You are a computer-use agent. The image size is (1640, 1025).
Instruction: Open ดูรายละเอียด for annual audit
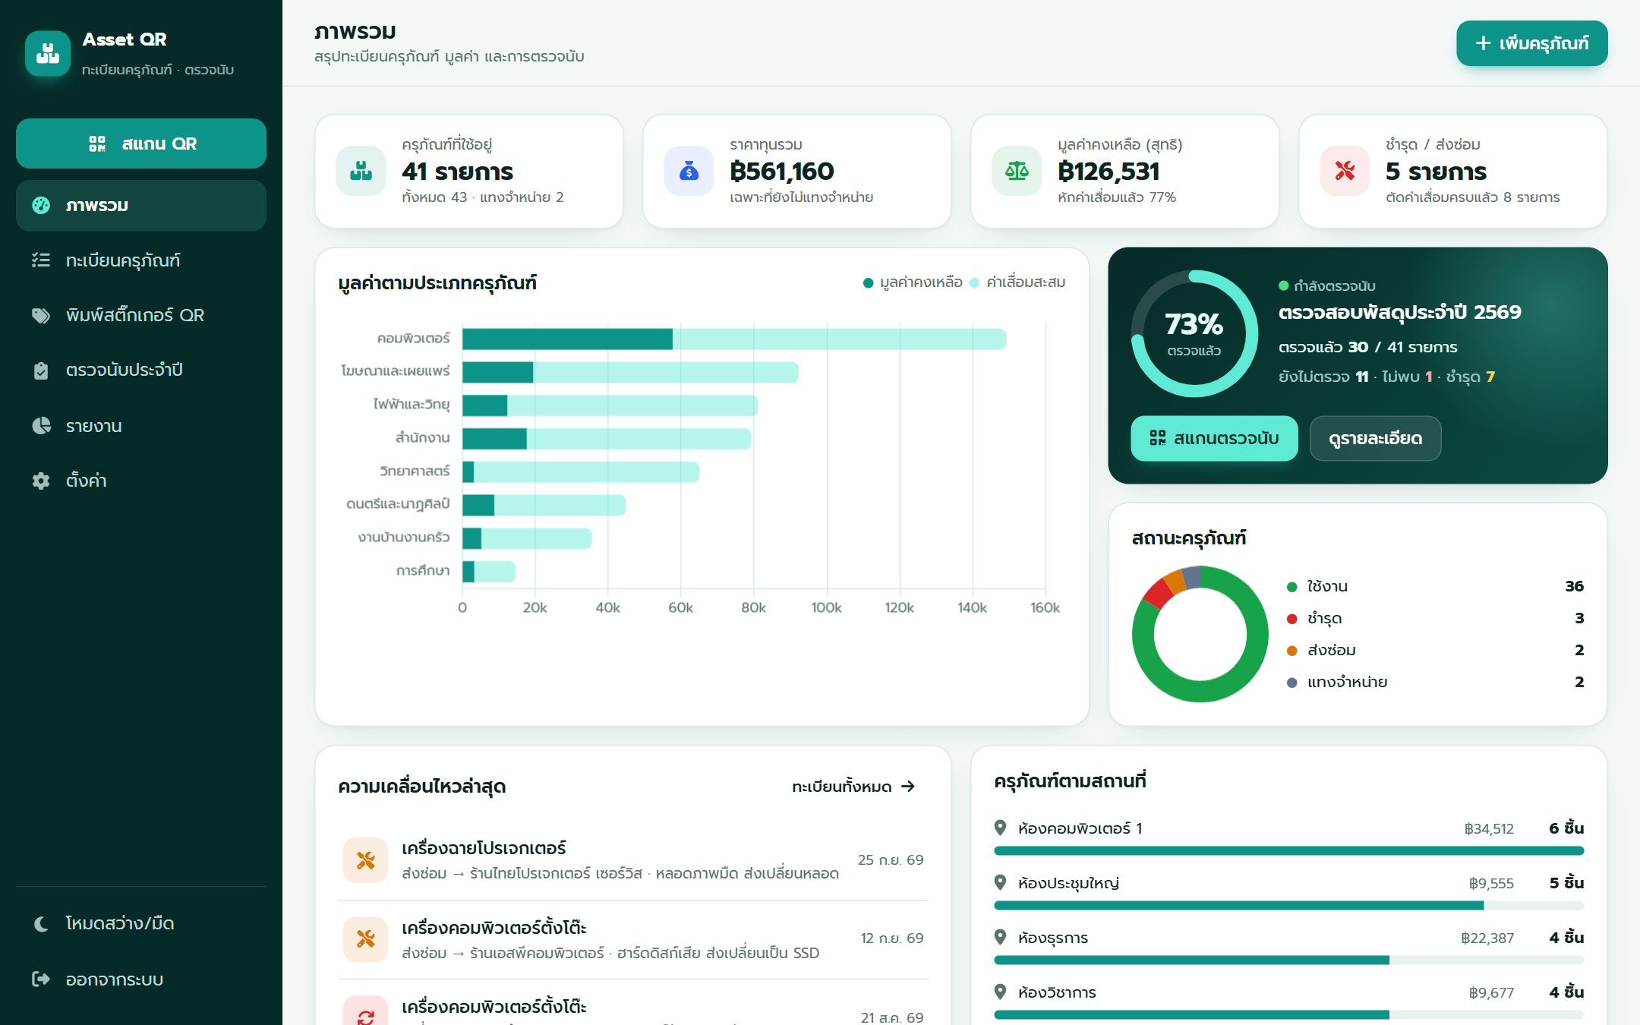(x=1375, y=438)
